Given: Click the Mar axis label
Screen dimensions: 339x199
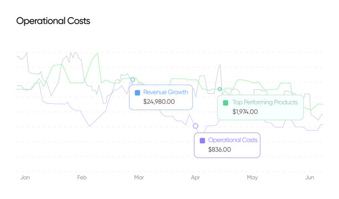Looking at the screenshot, I should tap(139, 177).
